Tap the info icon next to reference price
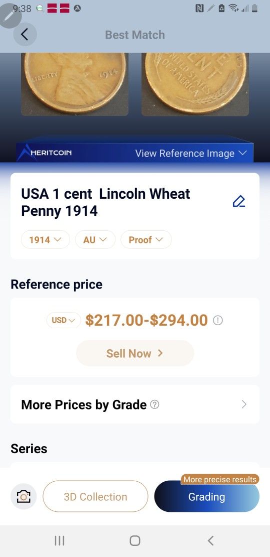Image resolution: width=270 pixels, height=557 pixels. (218, 321)
